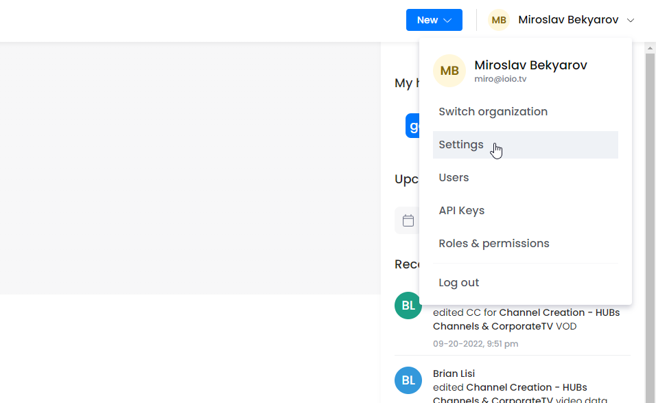
Task: Click the calendar icon under Upcoming
Action: pos(408,220)
